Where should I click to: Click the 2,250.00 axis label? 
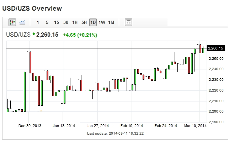point(216,59)
